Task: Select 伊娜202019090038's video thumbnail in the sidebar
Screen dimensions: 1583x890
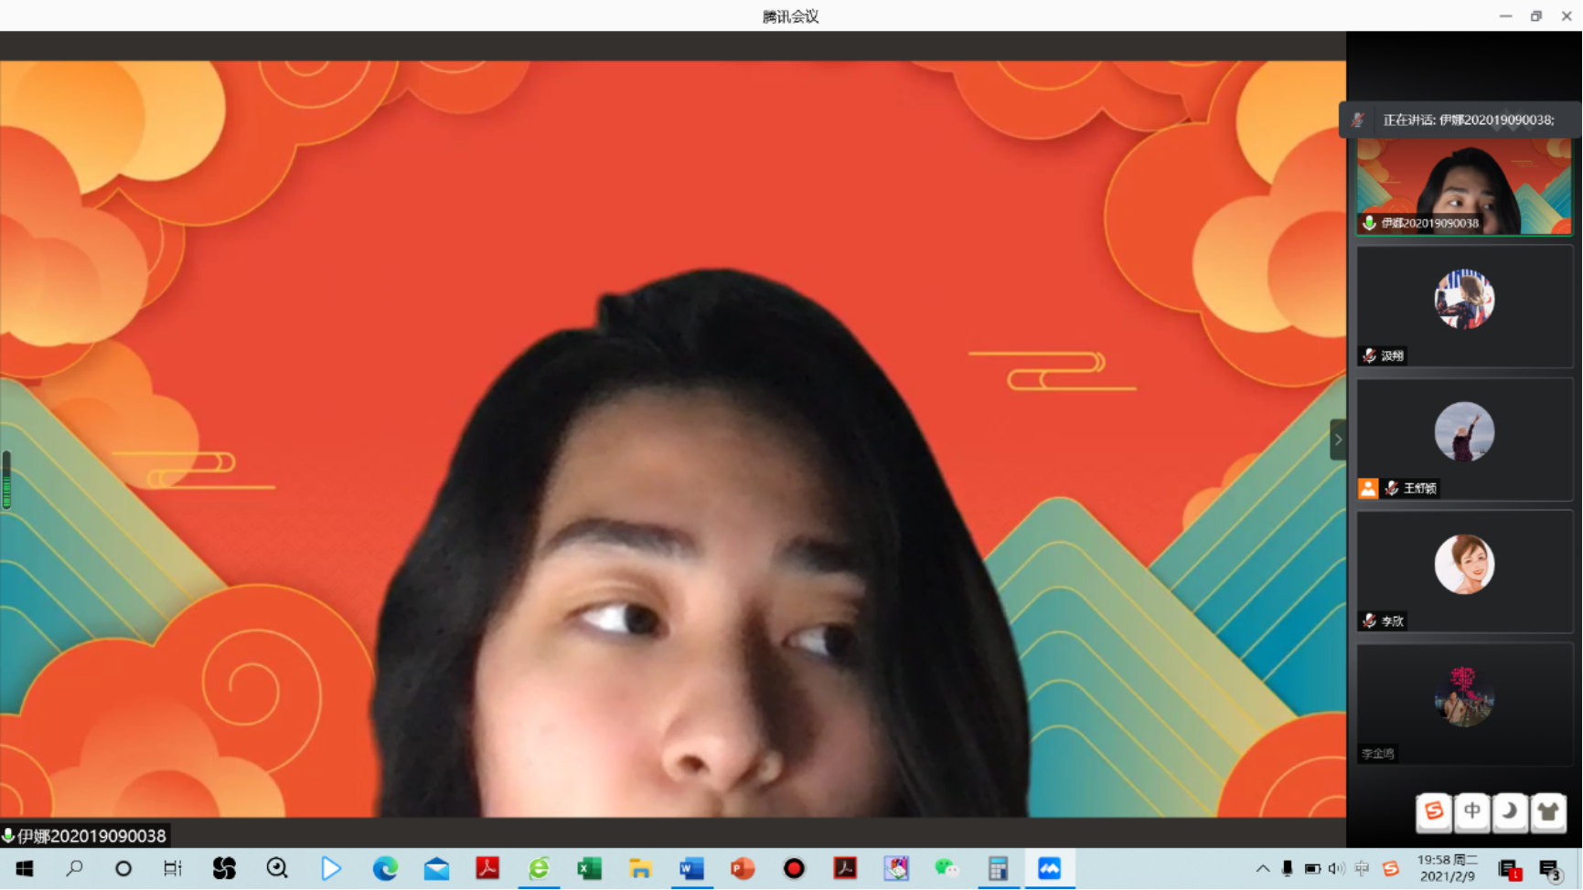Action: coord(1463,186)
